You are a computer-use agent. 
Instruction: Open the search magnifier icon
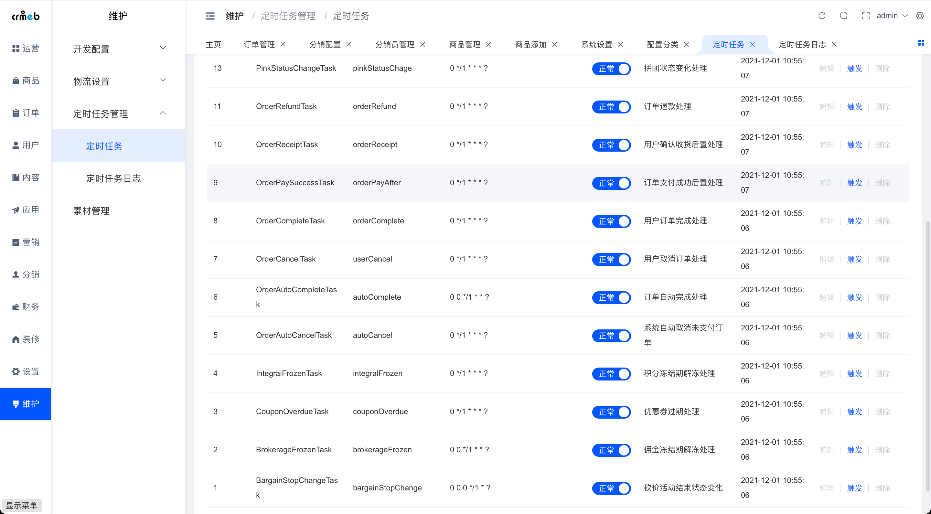click(x=843, y=16)
